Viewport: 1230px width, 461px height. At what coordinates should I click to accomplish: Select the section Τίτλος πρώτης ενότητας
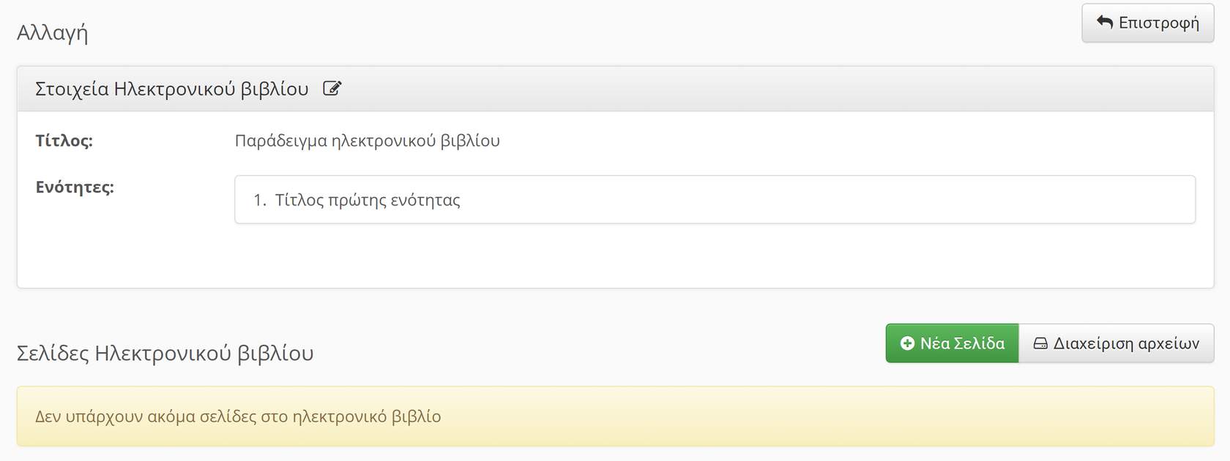[368, 200]
